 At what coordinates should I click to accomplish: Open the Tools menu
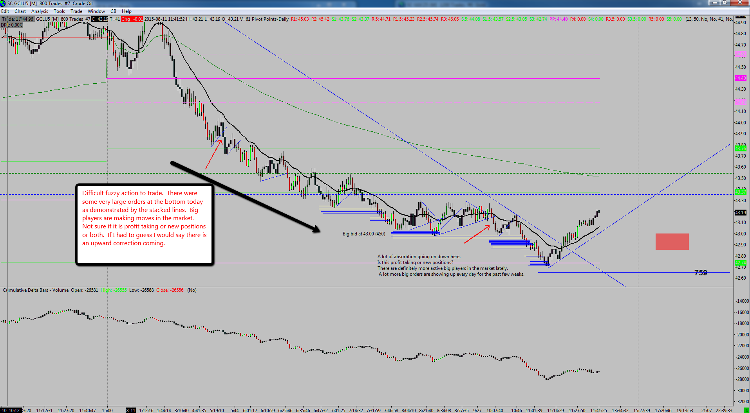pos(59,11)
